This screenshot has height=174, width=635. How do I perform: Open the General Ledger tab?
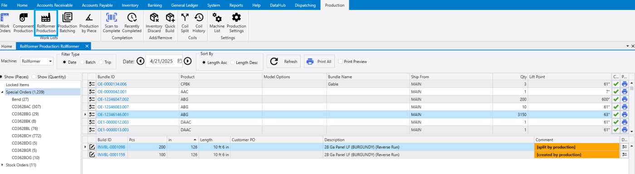(184, 5)
